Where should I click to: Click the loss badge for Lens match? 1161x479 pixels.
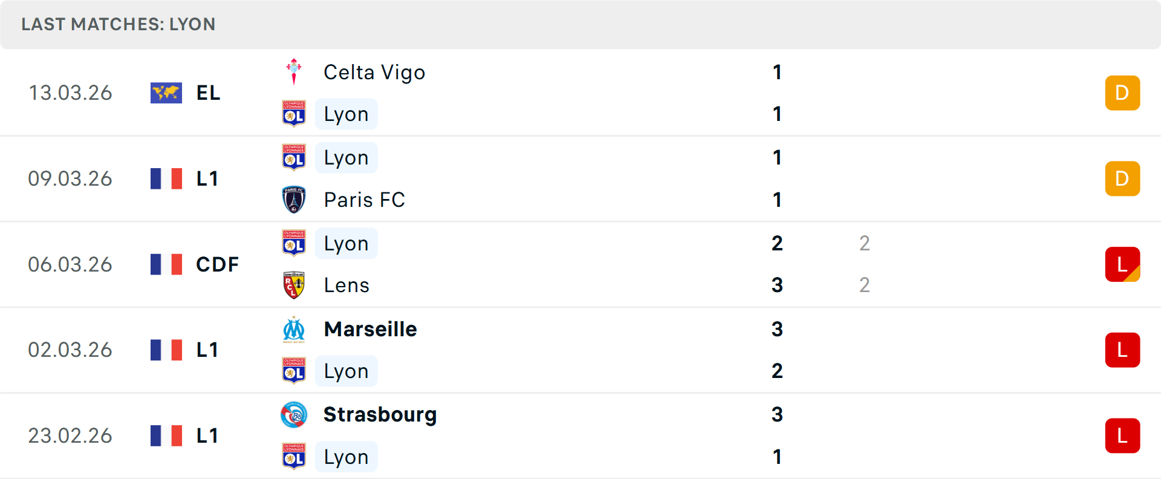tap(1122, 264)
